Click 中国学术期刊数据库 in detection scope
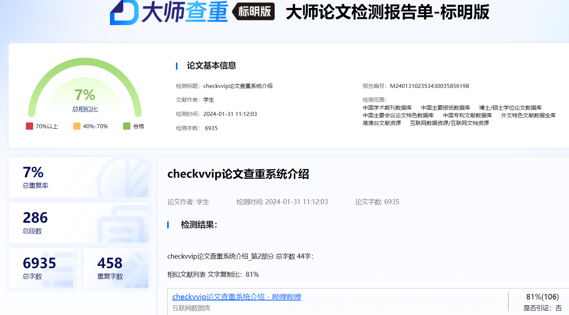The width and height of the screenshot is (569, 315). click(x=387, y=108)
